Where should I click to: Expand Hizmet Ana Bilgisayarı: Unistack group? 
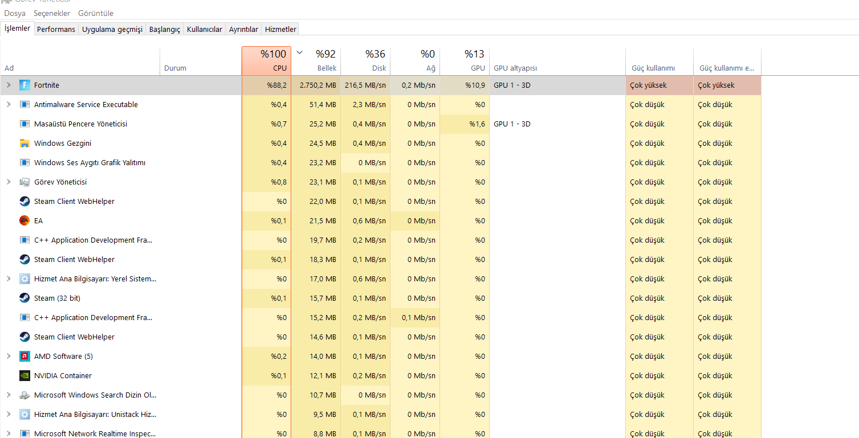coord(8,415)
